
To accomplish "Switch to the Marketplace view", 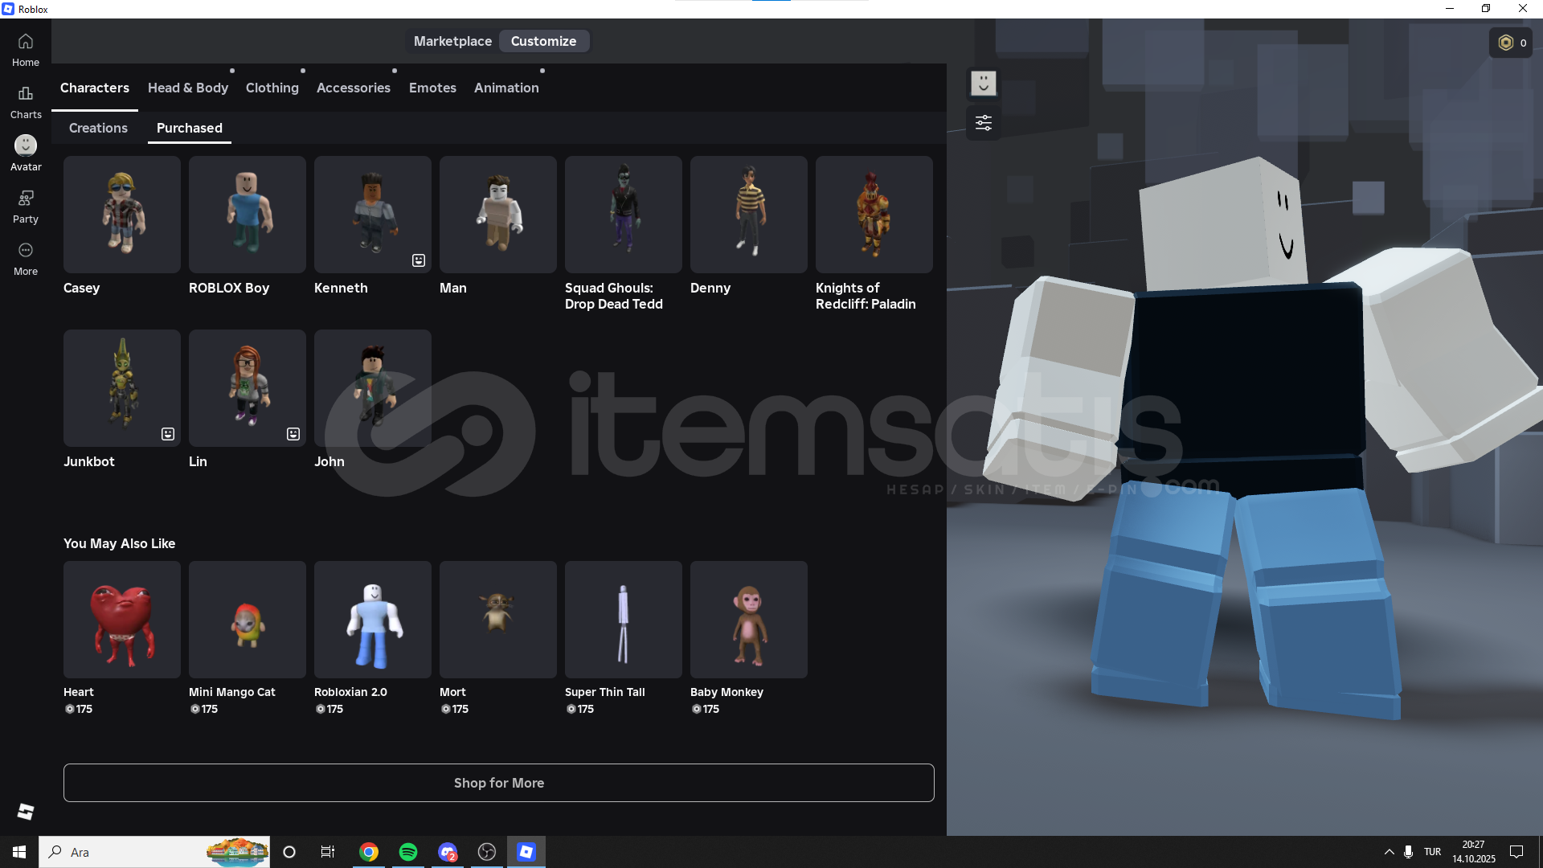I will pos(452,41).
